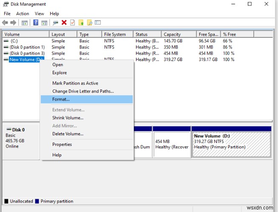Click the 350 MB capacity cell
This screenshot has width=278, height=212.
tap(171, 47)
